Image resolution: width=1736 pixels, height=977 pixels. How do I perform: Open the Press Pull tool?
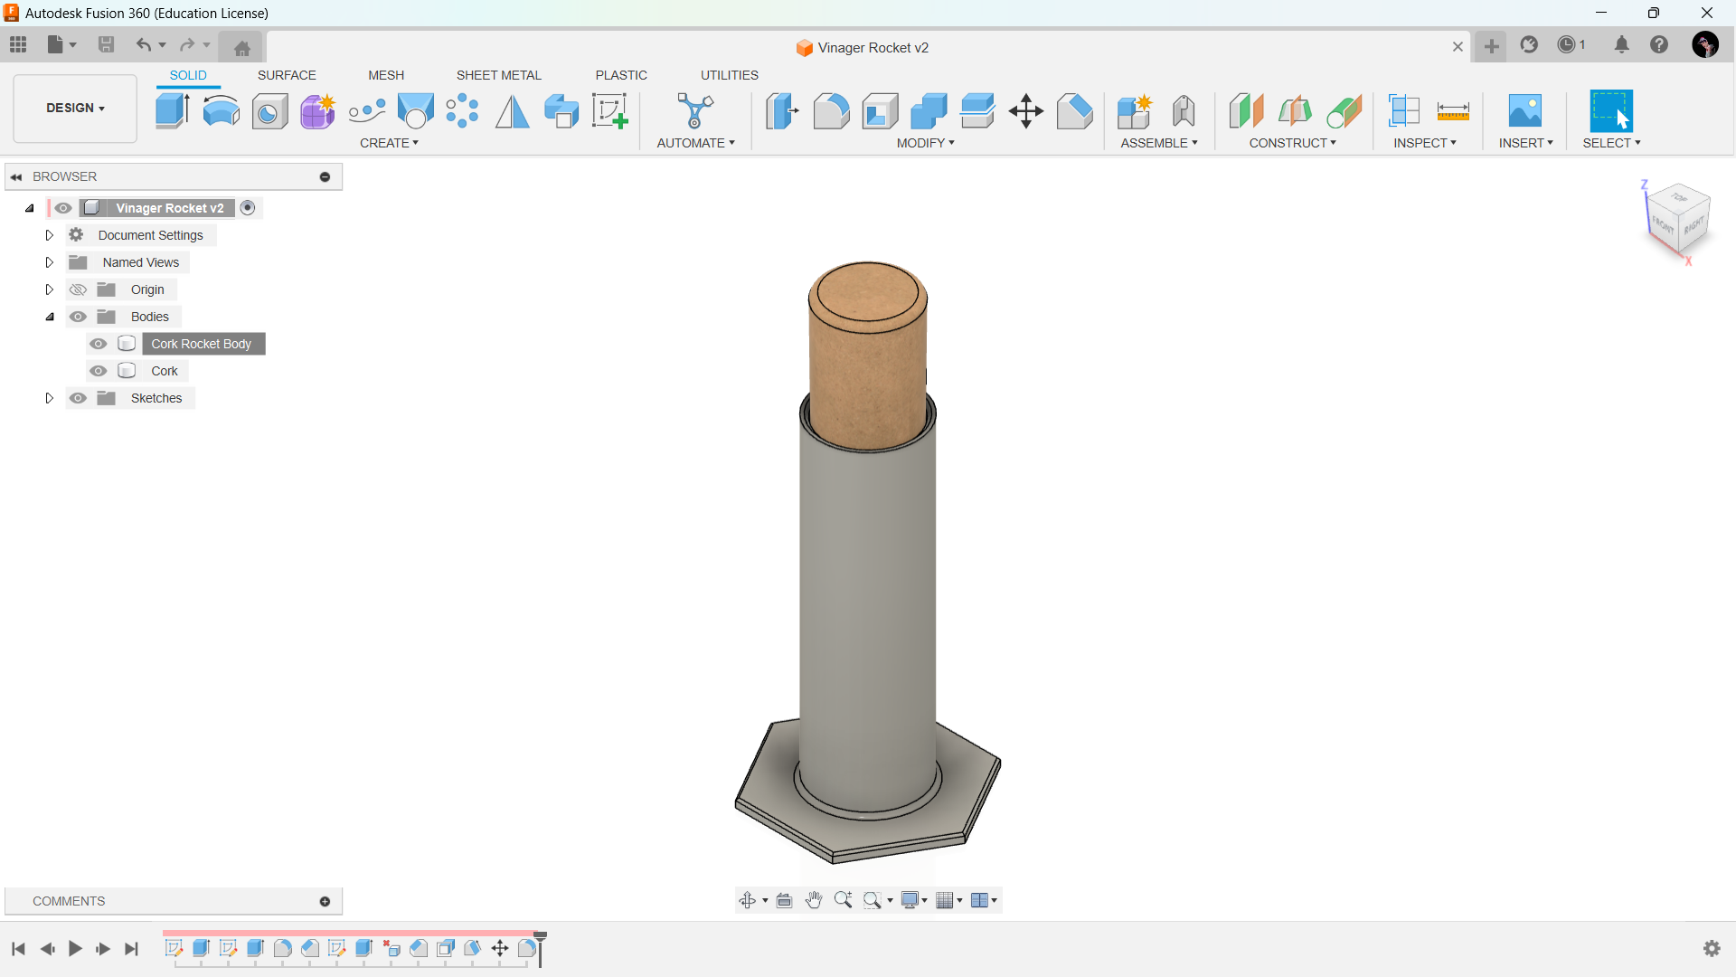783,110
